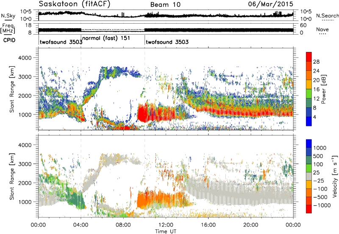Screen dimensions: 339x234
Task: Click the Slant Range [km] label of velocity panel
Action: [12, 176]
